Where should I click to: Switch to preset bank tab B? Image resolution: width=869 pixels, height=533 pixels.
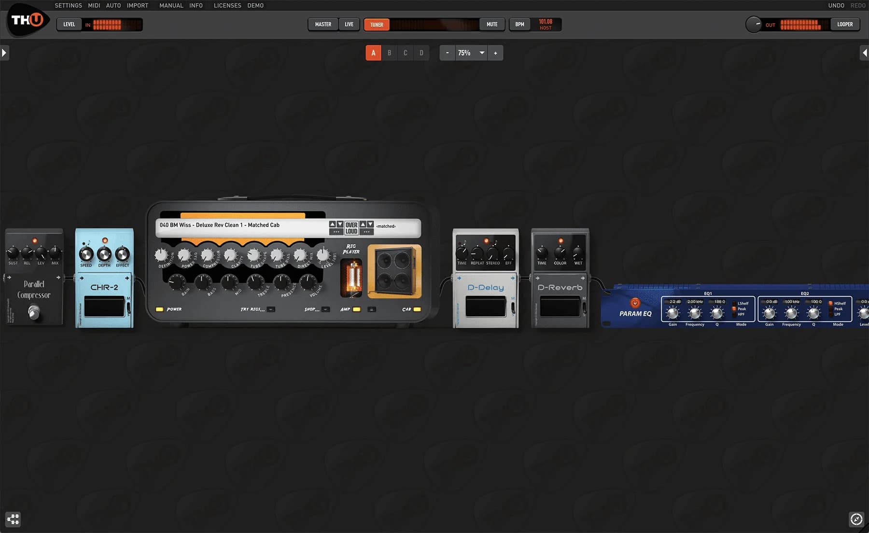click(389, 53)
